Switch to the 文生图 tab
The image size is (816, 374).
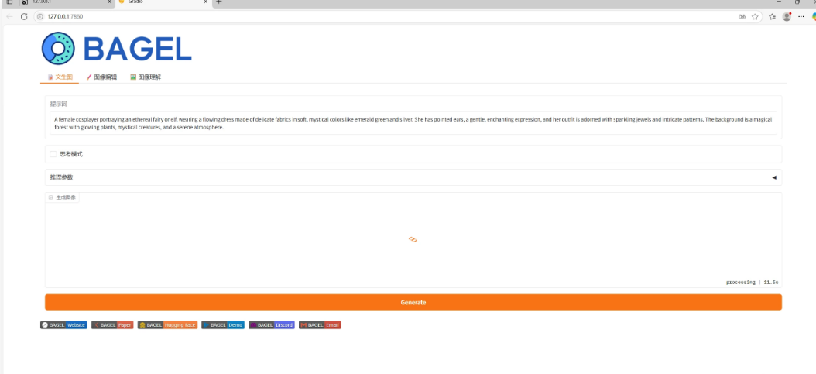pos(60,77)
